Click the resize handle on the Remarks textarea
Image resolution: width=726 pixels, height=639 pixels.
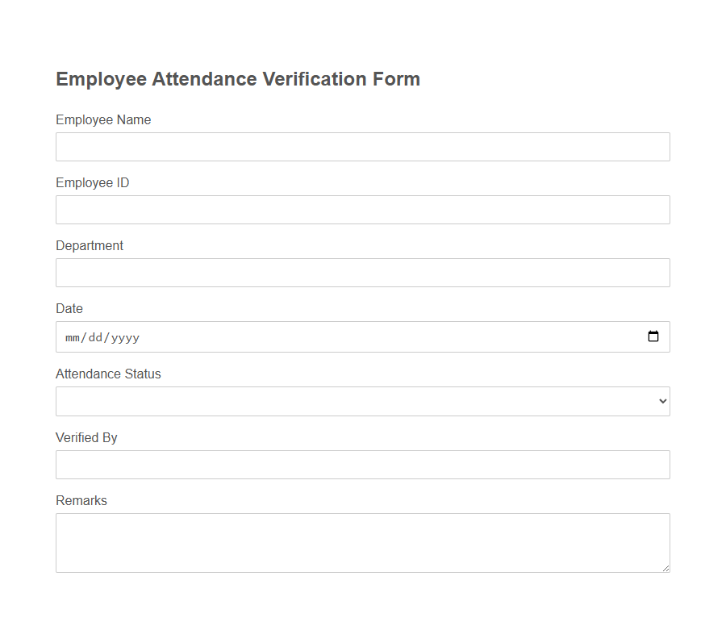click(x=666, y=570)
